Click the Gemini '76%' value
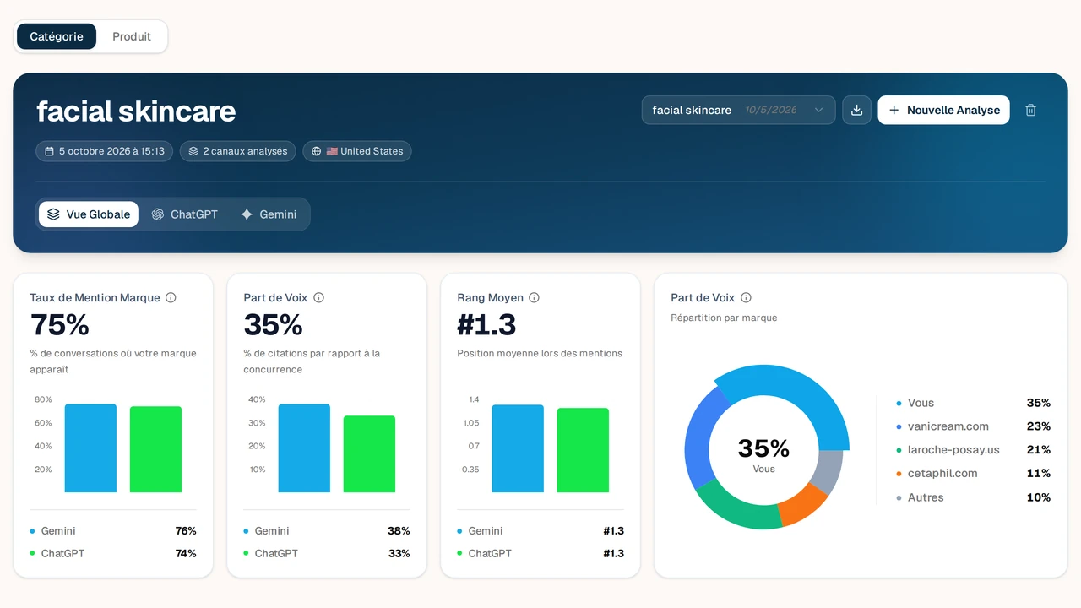Screen dimensions: 1081x608 (x=185, y=531)
